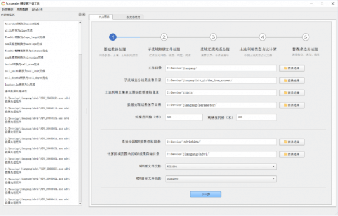The height and width of the screenshot is (216, 338).
Task: Click the step 5 circle in the wizard
Action: pos(305,37)
